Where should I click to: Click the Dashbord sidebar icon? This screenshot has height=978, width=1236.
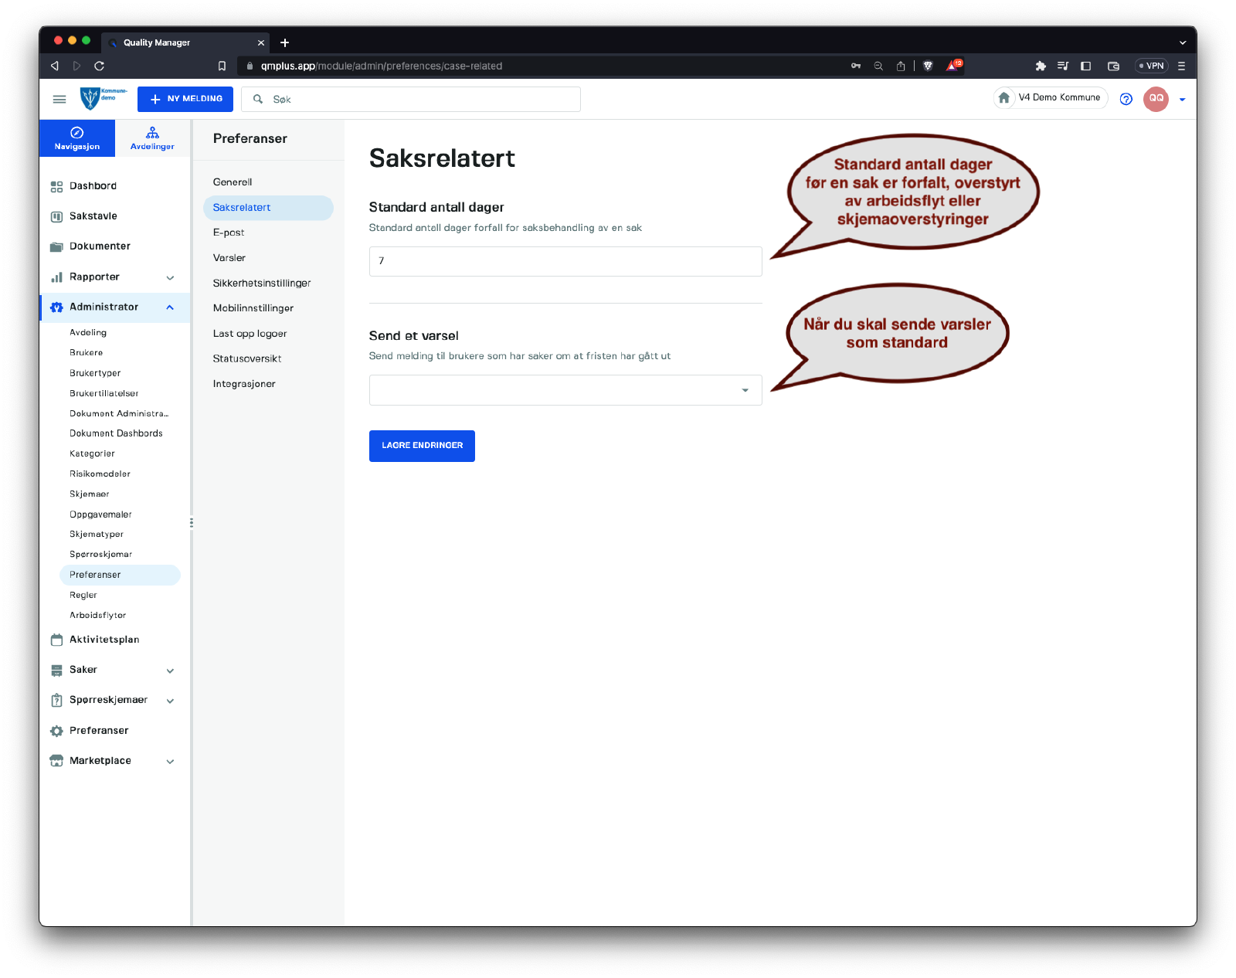point(56,186)
